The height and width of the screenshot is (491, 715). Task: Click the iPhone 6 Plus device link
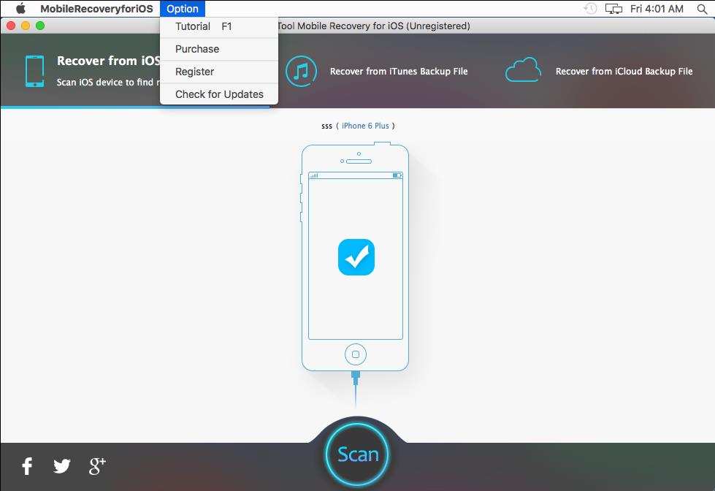click(365, 126)
